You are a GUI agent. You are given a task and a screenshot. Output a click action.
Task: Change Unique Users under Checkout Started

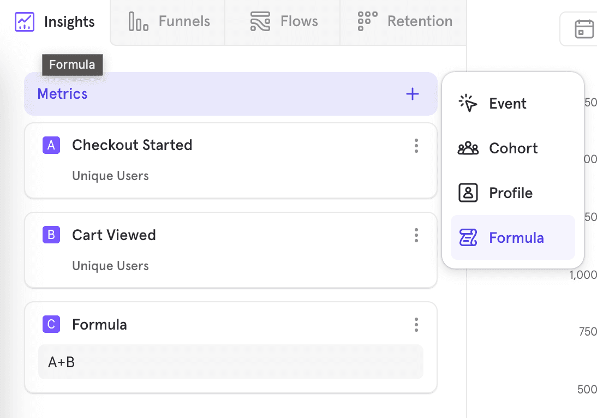tap(110, 176)
